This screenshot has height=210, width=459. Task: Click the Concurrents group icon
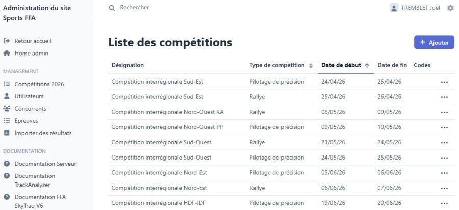(7, 108)
